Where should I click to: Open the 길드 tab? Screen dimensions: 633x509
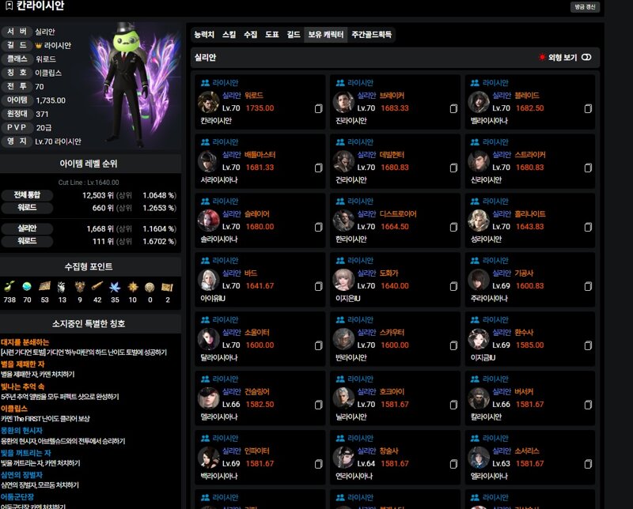coord(294,35)
